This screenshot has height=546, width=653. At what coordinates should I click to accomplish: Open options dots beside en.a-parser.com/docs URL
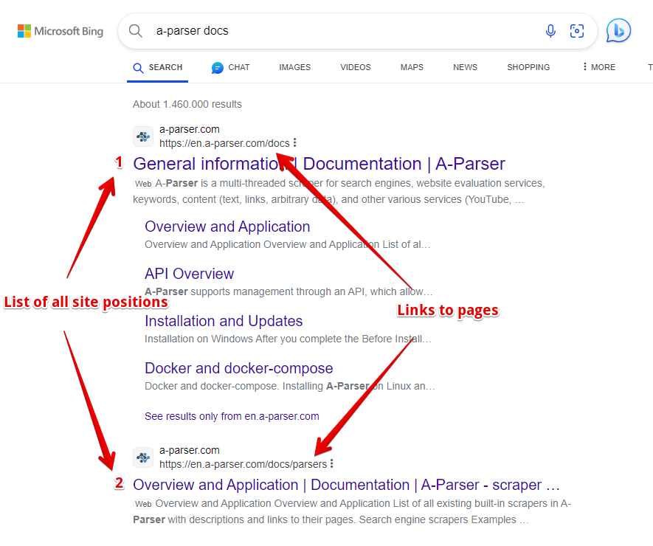tap(295, 143)
